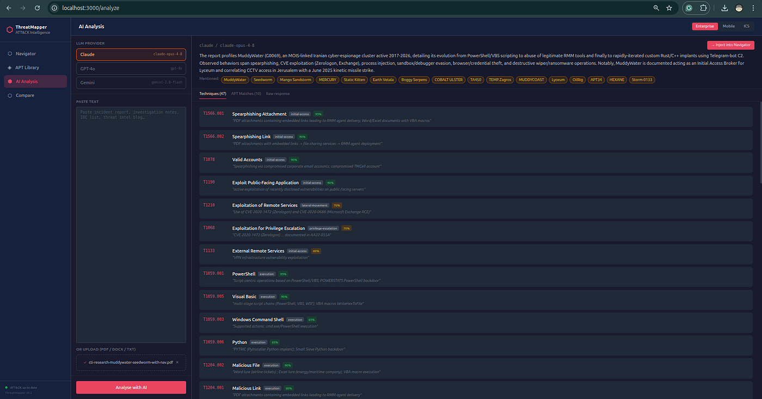Switch matrix to ICS
The height and width of the screenshot is (399, 762).
[x=746, y=26]
